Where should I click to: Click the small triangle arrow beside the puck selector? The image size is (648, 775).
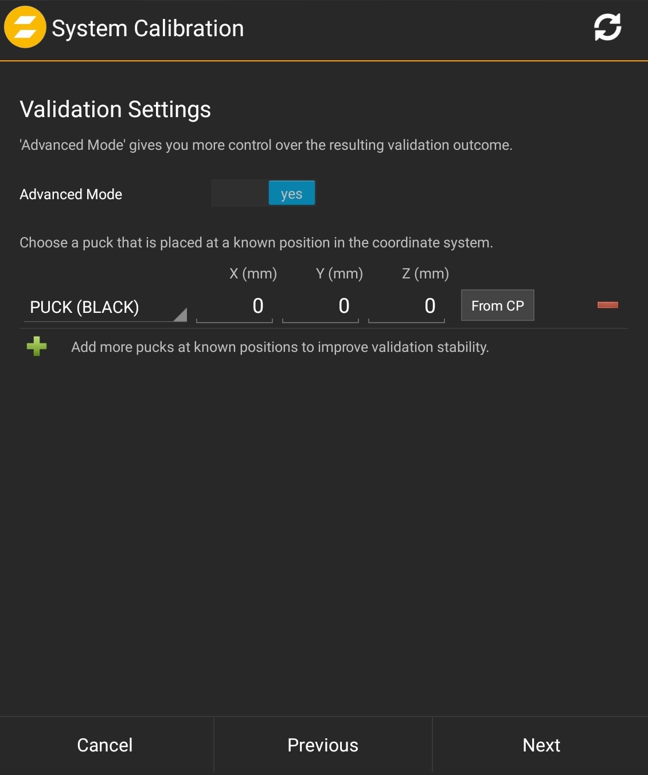pyautogui.click(x=180, y=315)
